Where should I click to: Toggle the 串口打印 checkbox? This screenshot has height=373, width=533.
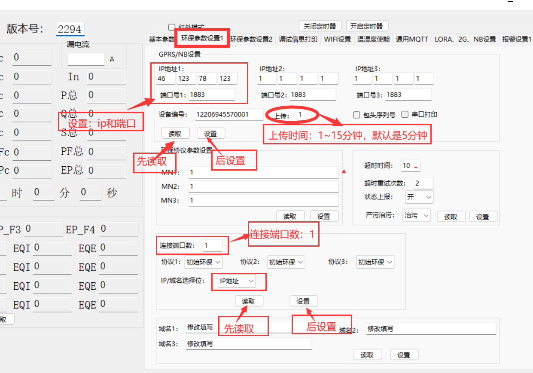(x=405, y=115)
